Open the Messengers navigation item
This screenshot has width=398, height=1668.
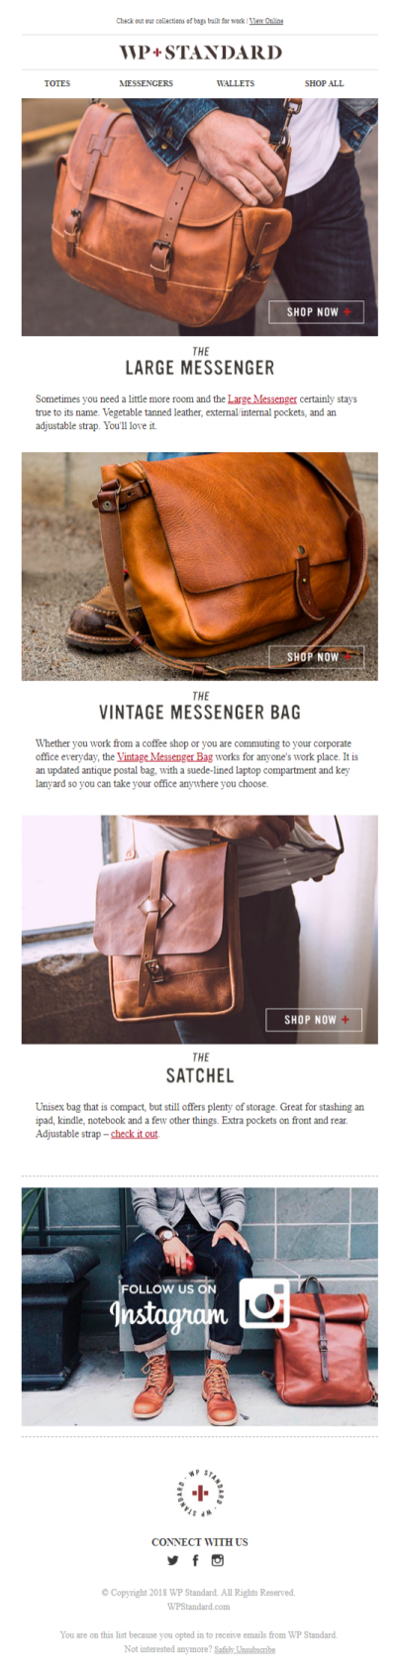tap(146, 83)
